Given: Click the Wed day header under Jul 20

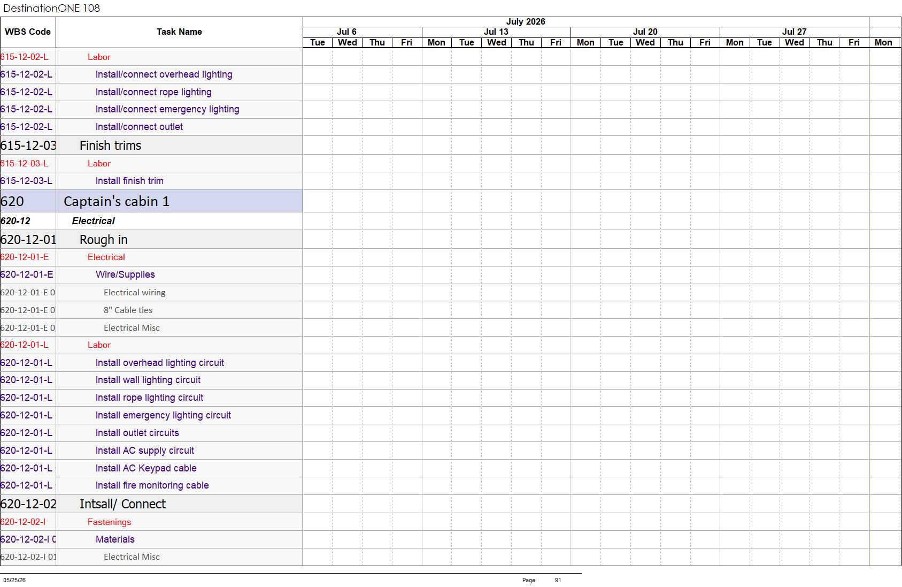Looking at the screenshot, I should (645, 43).
